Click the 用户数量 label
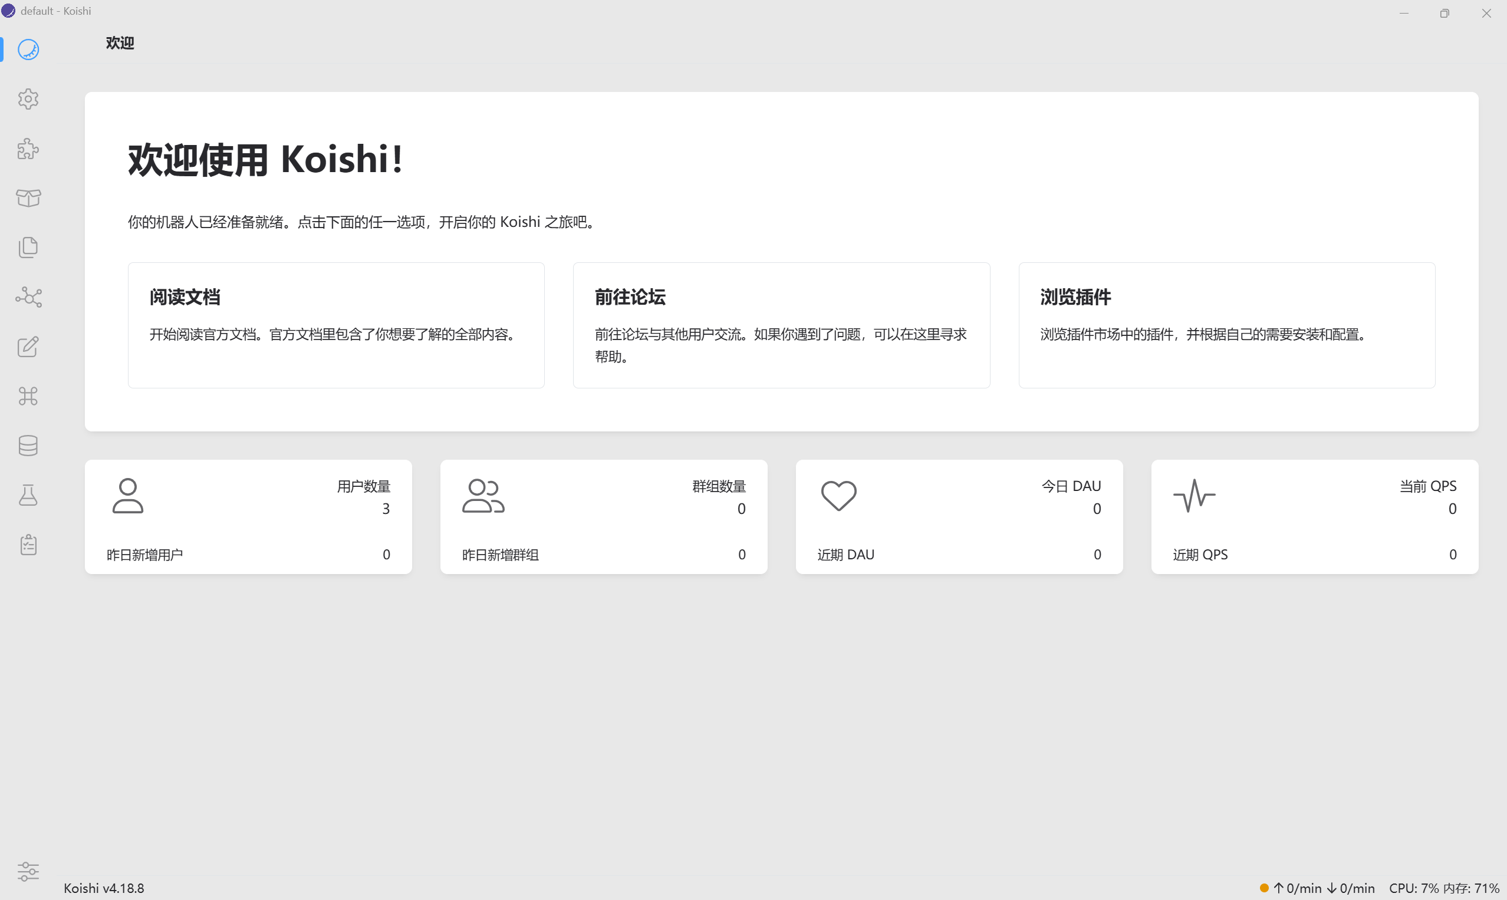Image resolution: width=1507 pixels, height=900 pixels. (363, 486)
